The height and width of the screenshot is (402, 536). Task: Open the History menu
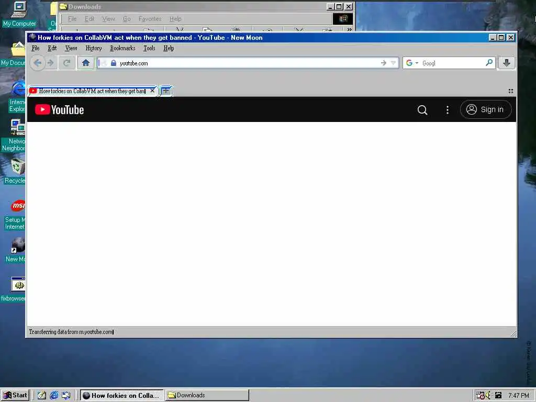(94, 48)
